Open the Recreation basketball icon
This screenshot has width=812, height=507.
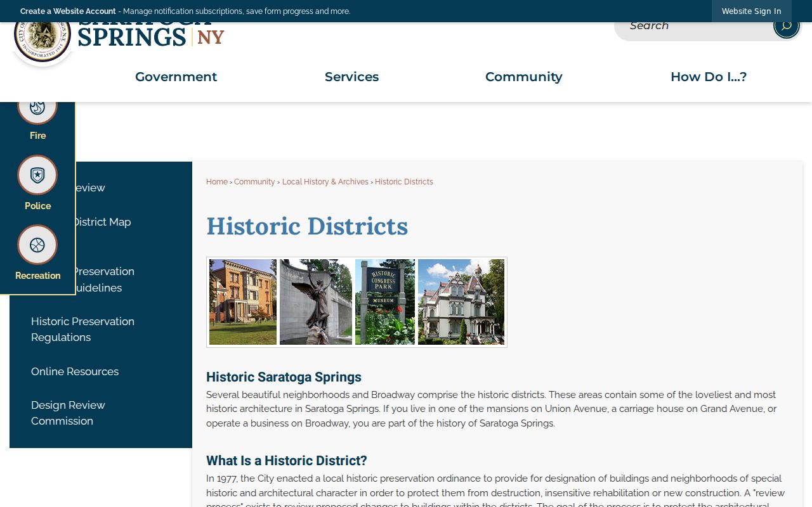pyautogui.click(x=37, y=245)
